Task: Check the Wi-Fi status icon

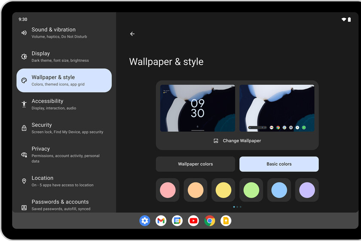Action: (x=344, y=19)
